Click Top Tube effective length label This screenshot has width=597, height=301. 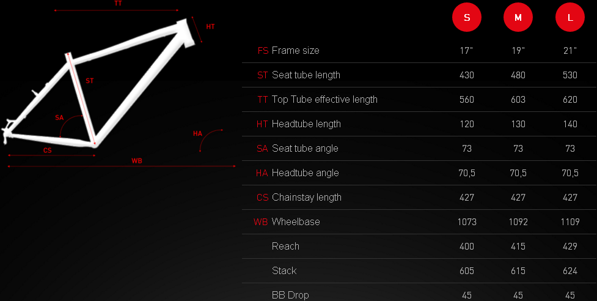click(324, 99)
